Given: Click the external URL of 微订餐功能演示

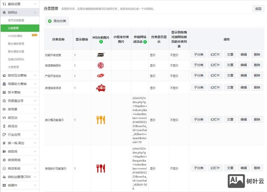Looking at the screenshot, I should 140,120.
